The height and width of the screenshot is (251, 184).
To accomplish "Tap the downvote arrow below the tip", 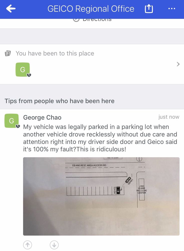I will click(x=54, y=245).
